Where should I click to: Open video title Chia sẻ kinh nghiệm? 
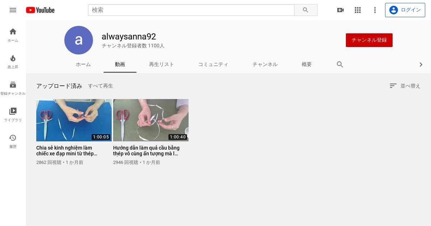tap(67, 151)
